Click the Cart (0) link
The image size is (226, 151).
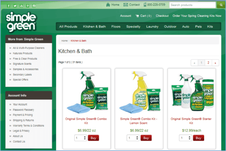point(146,16)
